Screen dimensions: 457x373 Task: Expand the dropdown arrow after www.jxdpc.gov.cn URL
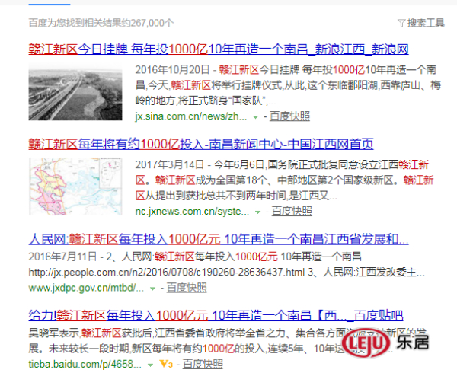pos(152,289)
